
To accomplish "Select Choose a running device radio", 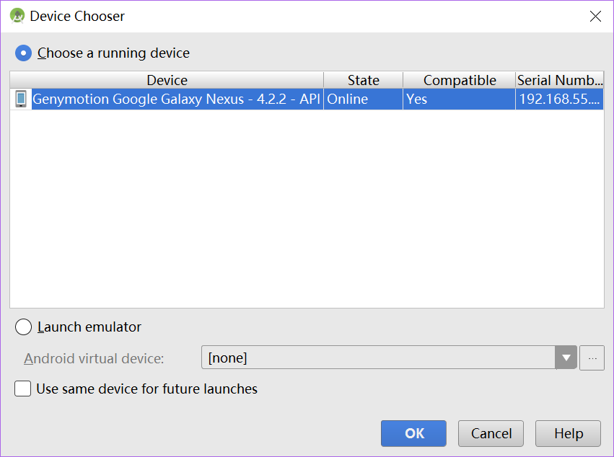I will (x=24, y=53).
